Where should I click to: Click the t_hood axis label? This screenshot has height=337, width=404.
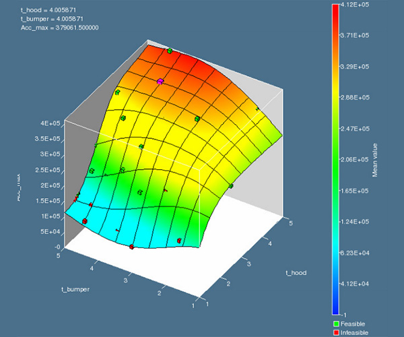tap(296, 273)
